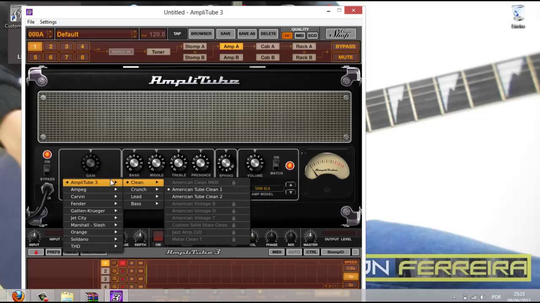540x303 pixels.
Task: Open the preset BROWSER
Action: (x=201, y=34)
